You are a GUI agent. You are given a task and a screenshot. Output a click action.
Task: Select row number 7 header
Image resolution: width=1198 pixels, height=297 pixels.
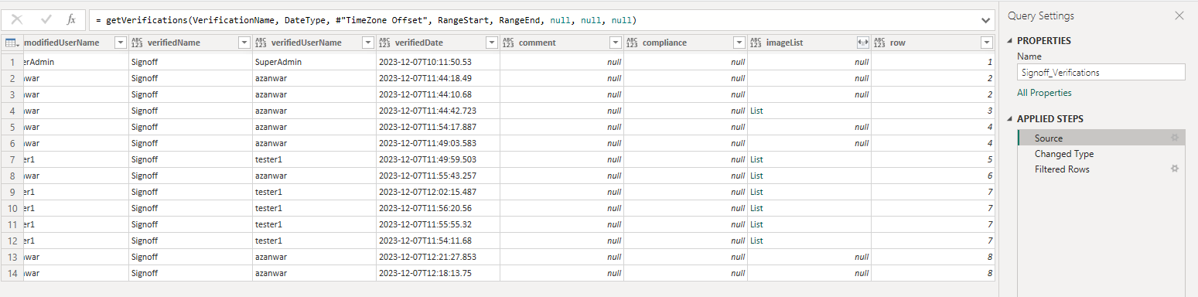12,159
